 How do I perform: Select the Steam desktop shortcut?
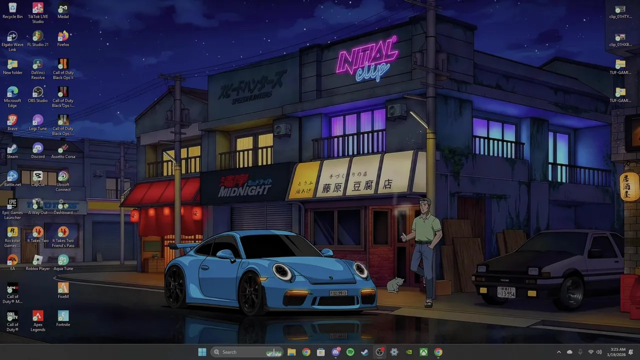tap(12, 151)
